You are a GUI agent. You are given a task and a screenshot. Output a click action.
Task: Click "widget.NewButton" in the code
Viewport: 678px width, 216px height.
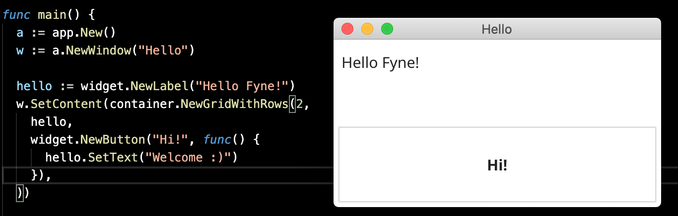click(87, 140)
